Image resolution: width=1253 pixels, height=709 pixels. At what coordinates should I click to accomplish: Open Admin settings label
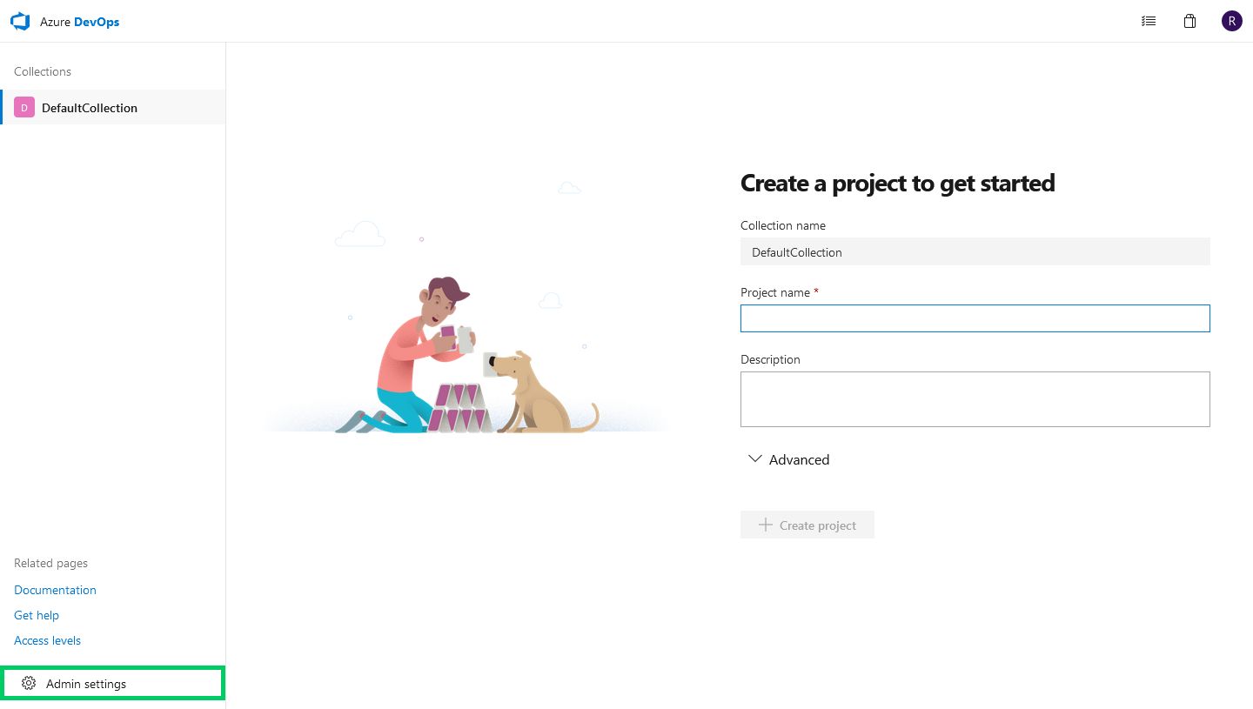(86, 684)
